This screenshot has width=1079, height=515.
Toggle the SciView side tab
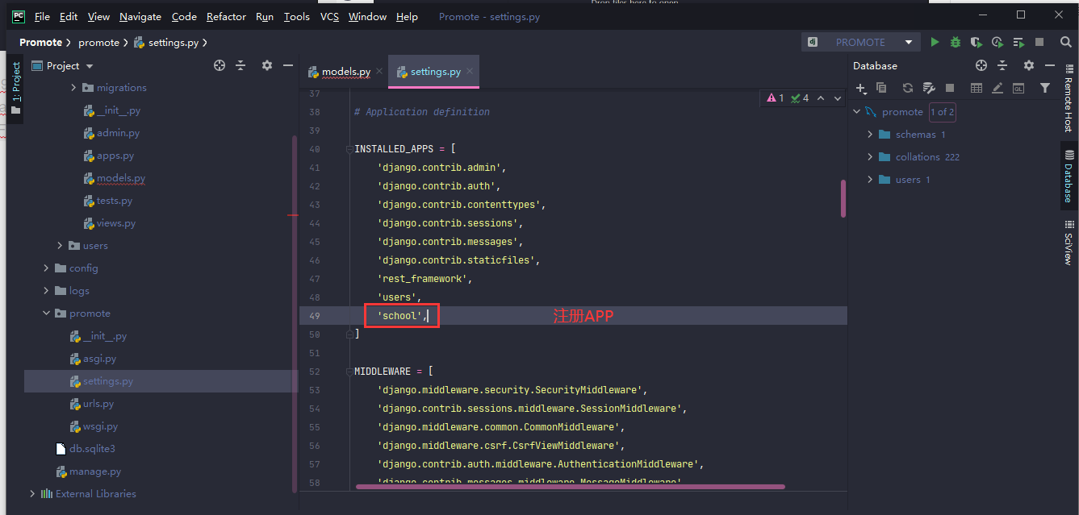tap(1069, 243)
